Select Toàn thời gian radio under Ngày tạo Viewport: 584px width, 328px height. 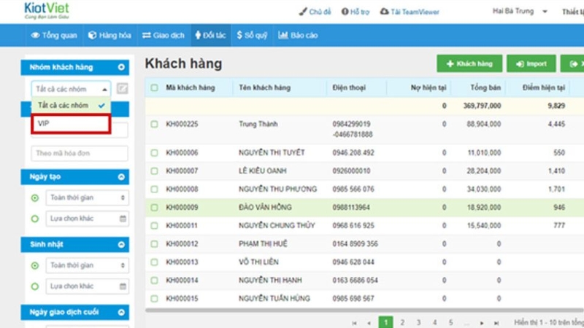tap(35, 198)
